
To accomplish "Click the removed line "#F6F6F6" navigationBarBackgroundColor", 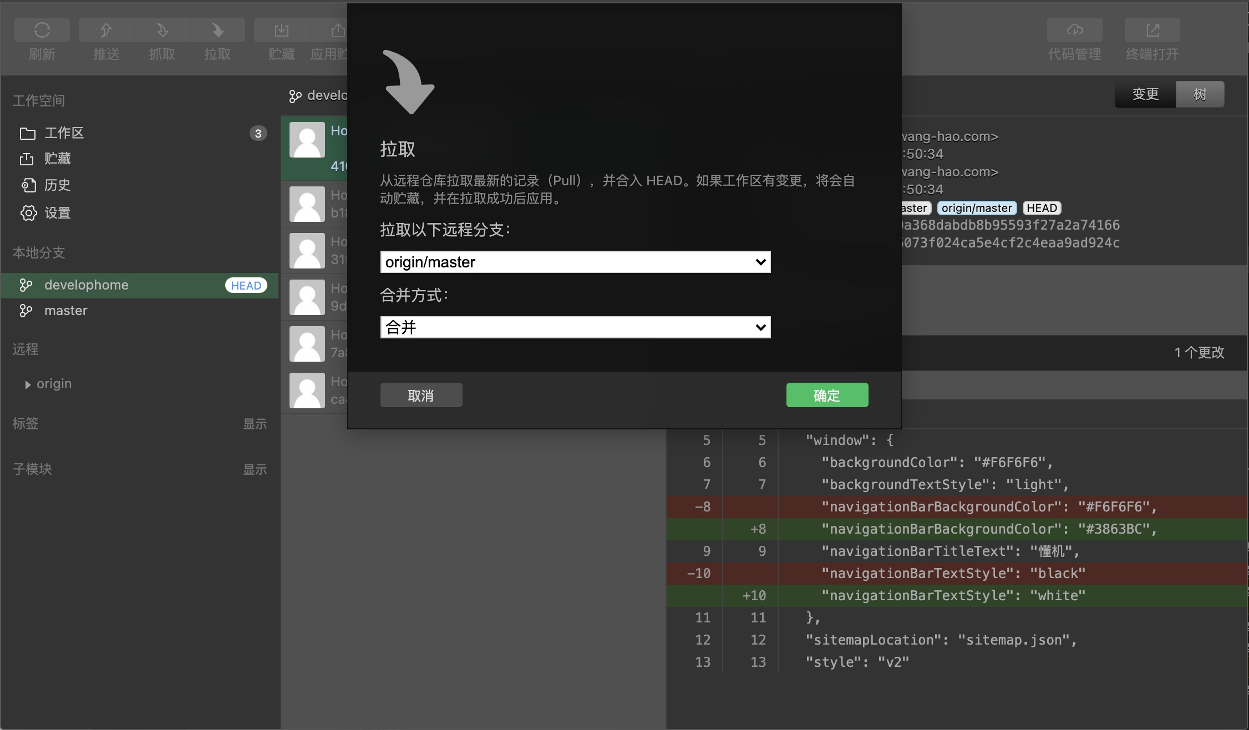I will pos(957,507).
